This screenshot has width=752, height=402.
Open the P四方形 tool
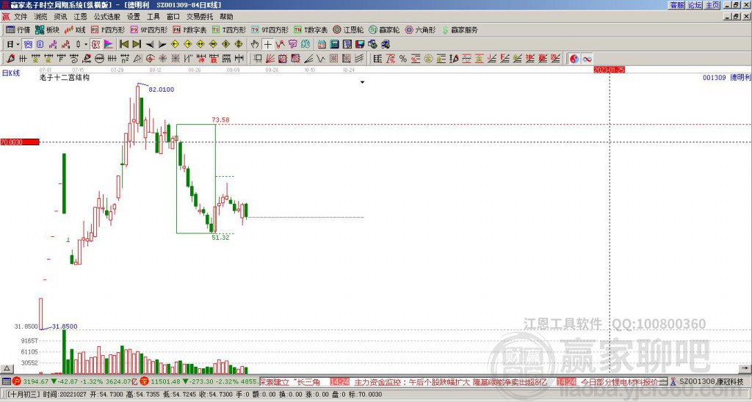108,29
